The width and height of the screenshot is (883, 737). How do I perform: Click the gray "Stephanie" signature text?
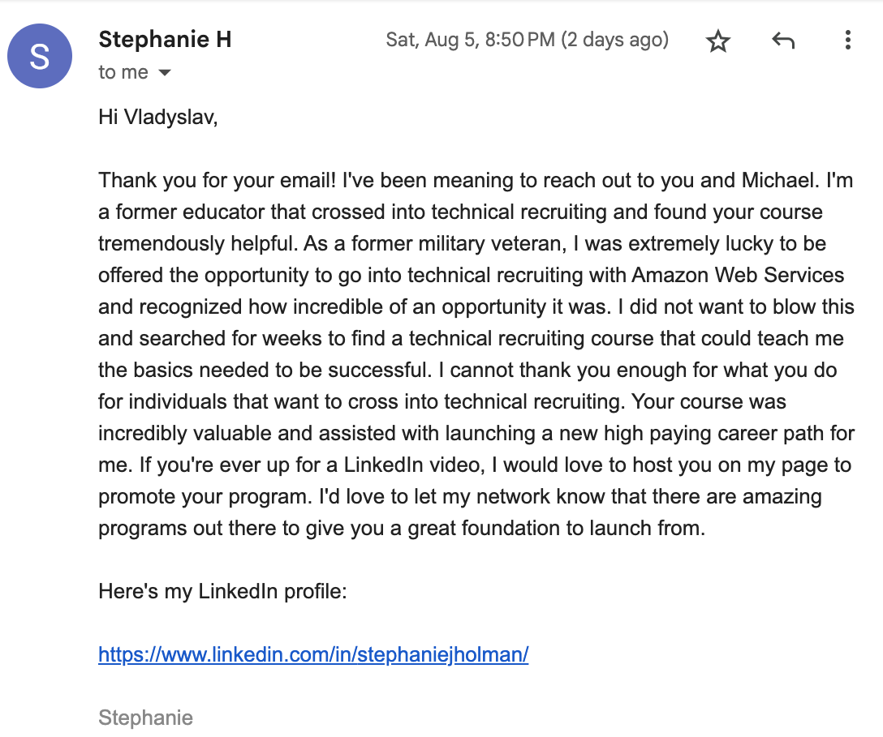pyautogui.click(x=146, y=718)
